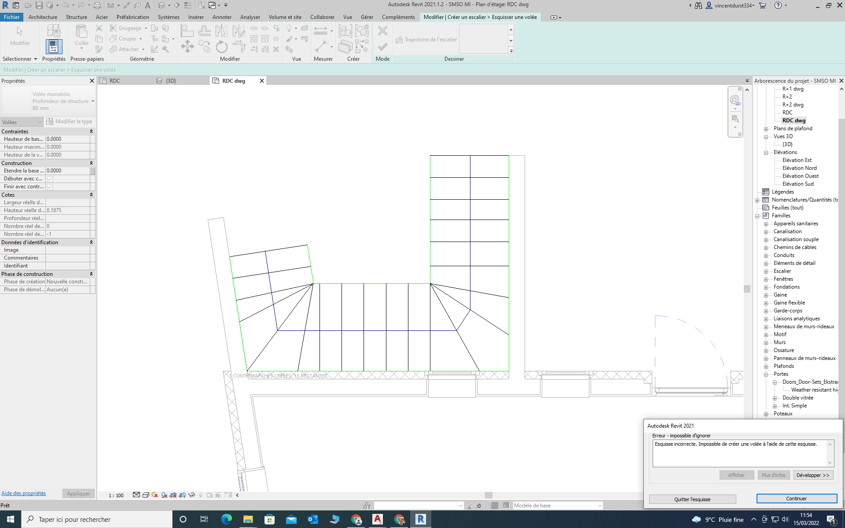
Task: Open Revit from the Windows taskbar
Action: coord(421,519)
